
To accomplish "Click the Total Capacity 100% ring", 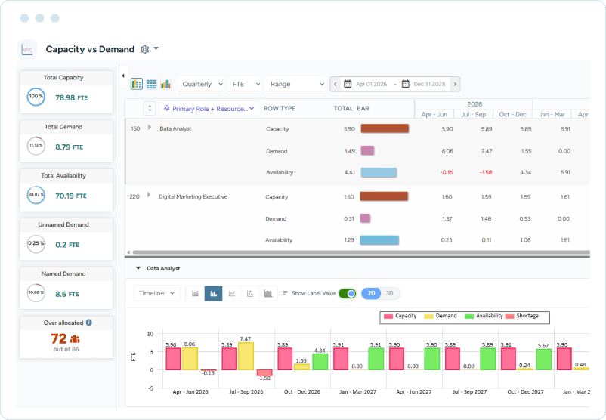I will 36,97.
